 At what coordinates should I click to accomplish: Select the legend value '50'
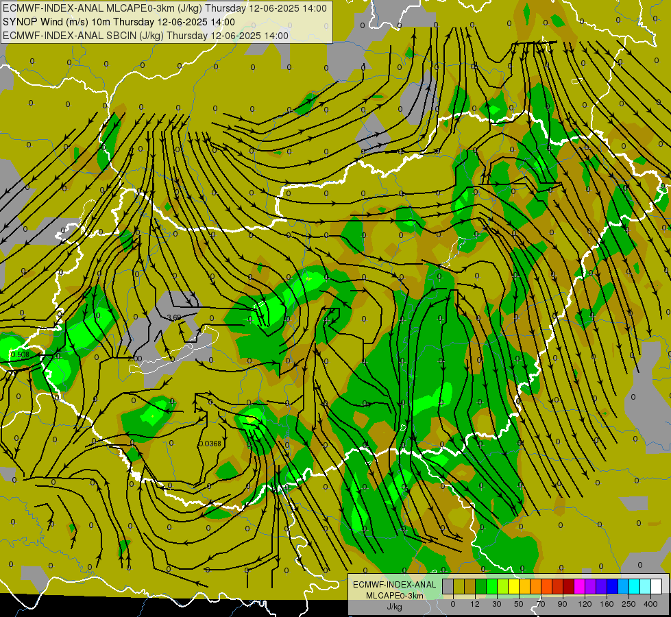click(x=519, y=604)
